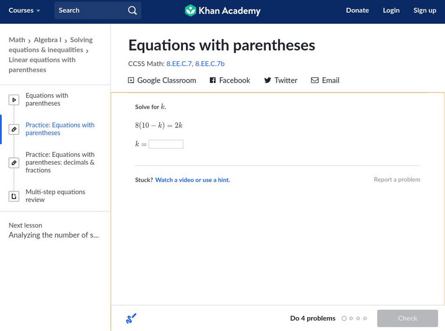Click the Multi-step equations review article icon
The height and width of the screenshot is (331, 445).
point(13,195)
